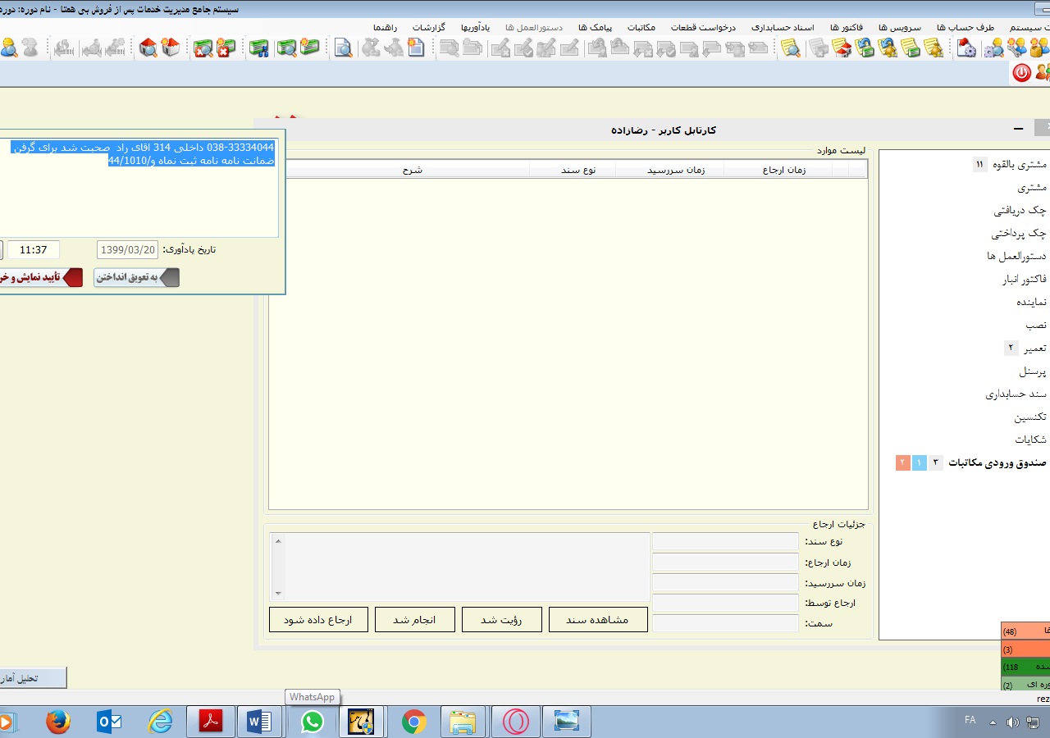Click the به تعویق انداختن button
The height and width of the screenshot is (738, 1050).
tap(136, 277)
